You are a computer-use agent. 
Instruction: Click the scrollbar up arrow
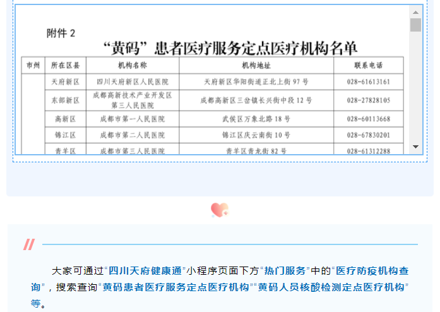coord(415,11)
